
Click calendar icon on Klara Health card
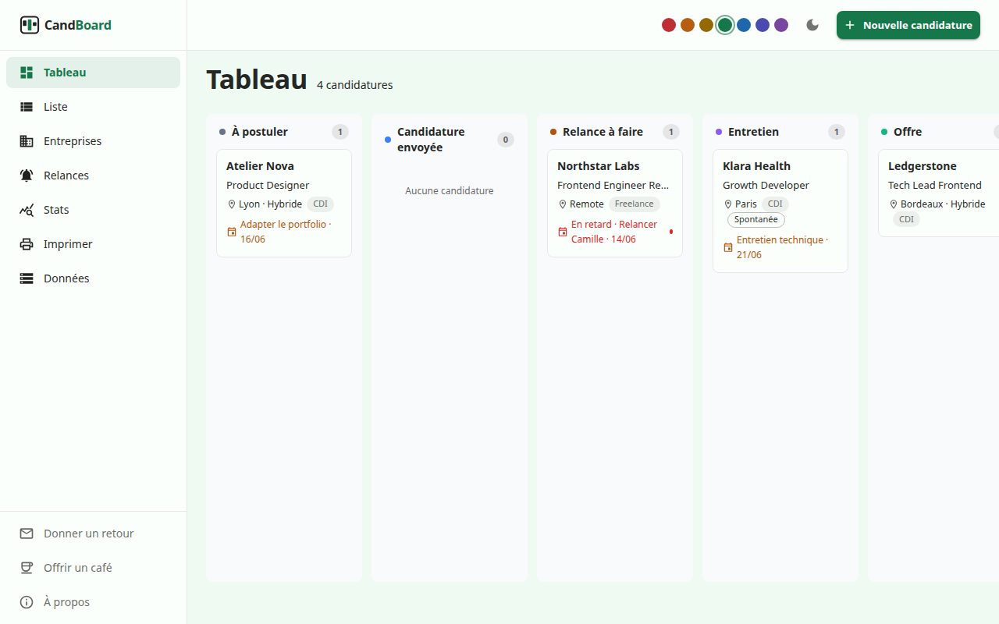(728, 247)
